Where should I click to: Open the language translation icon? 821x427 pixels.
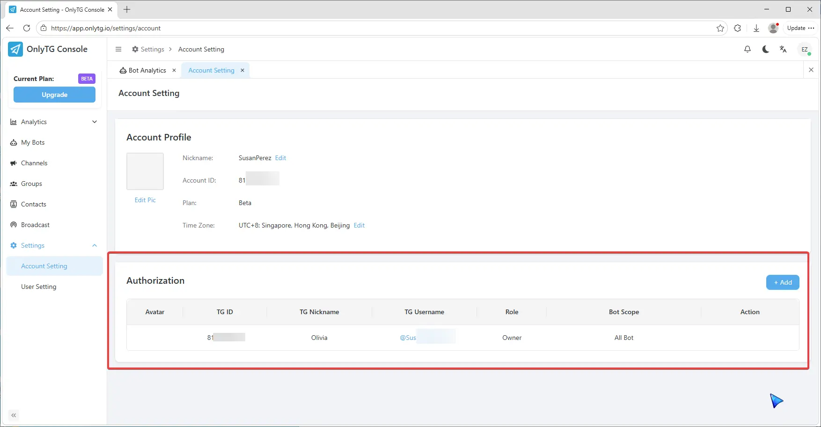click(783, 49)
